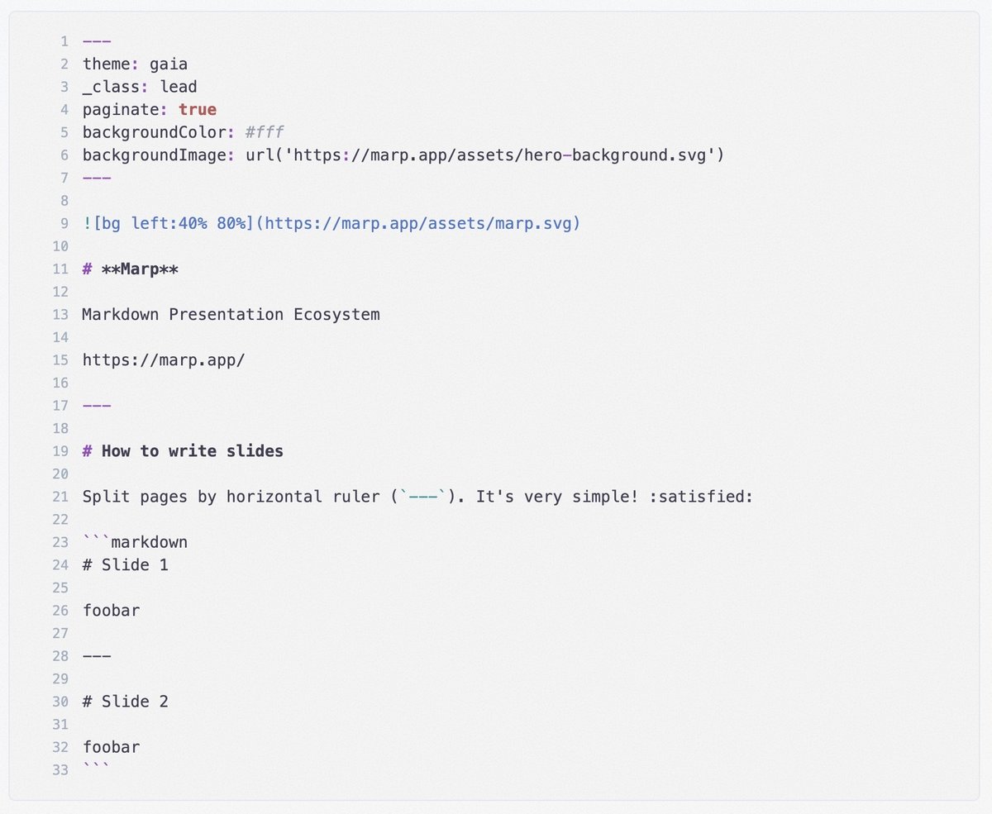Click the "How to write slides" heading
The height and width of the screenshot is (814, 992).
pos(192,450)
